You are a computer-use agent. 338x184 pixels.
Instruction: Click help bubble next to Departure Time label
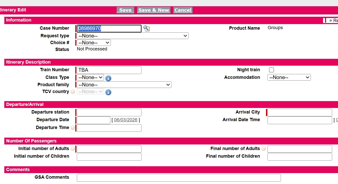click(x=73, y=128)
